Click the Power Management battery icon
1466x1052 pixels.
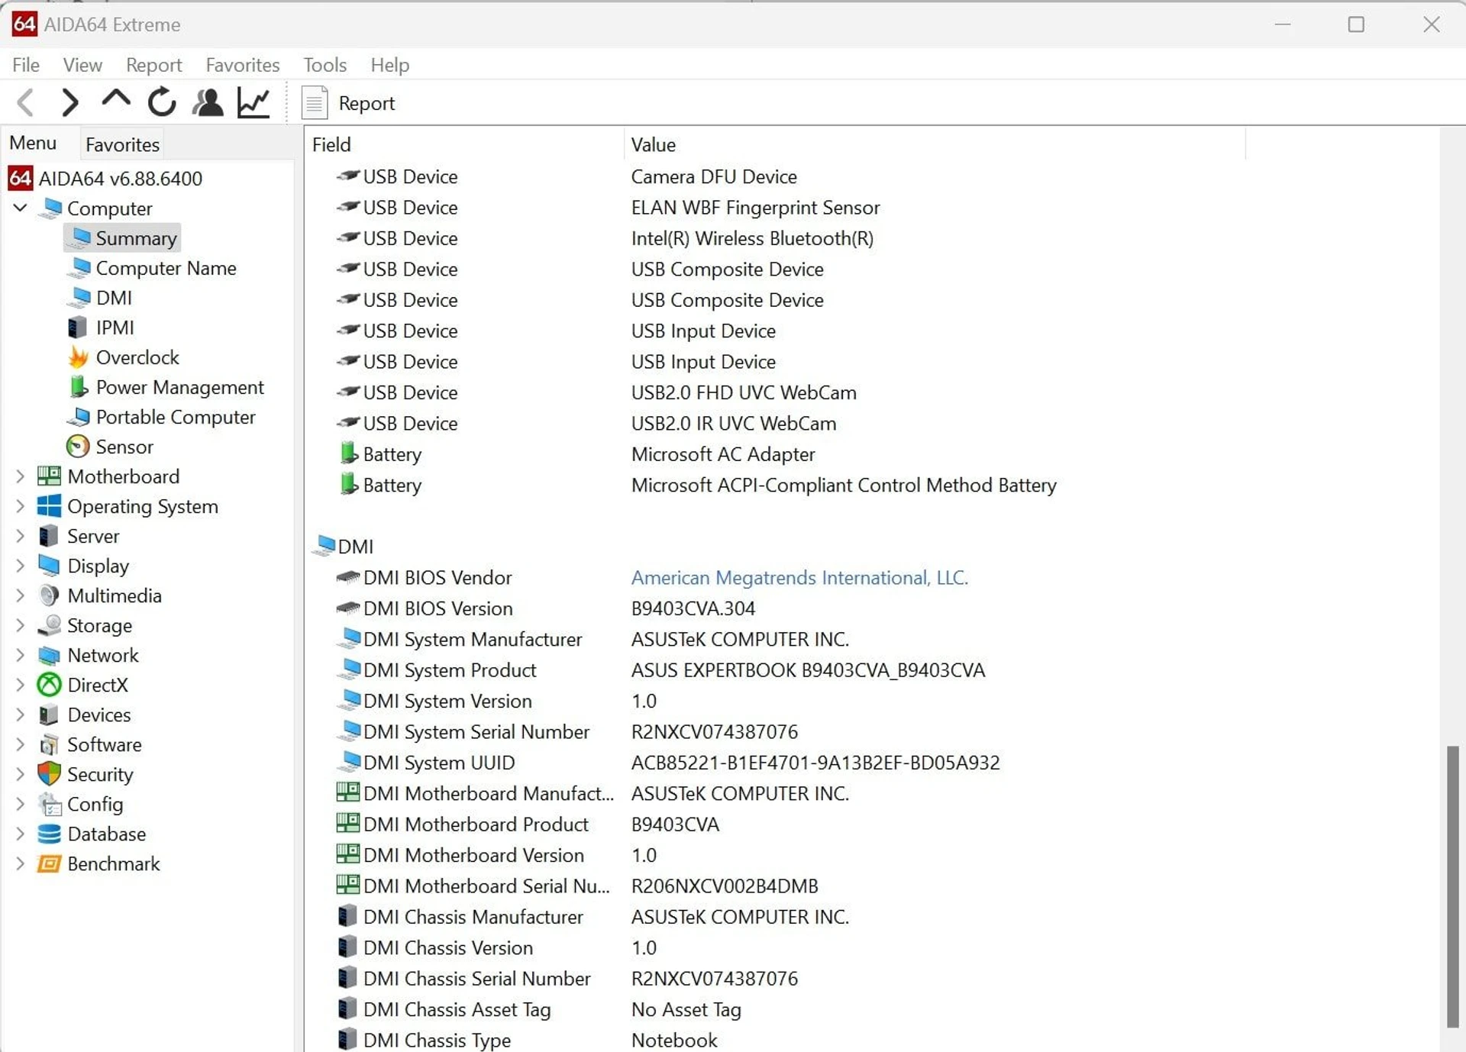78,387
